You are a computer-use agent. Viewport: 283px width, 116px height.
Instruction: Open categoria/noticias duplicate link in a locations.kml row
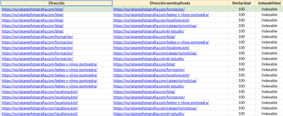point(155,108)
